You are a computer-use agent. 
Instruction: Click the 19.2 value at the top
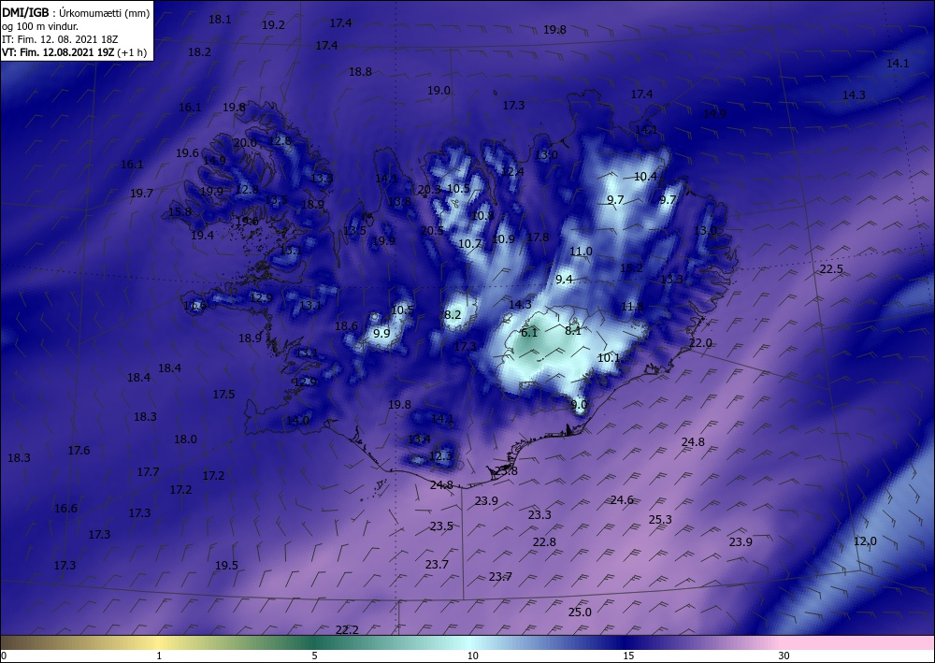click(x=273, y=24)
